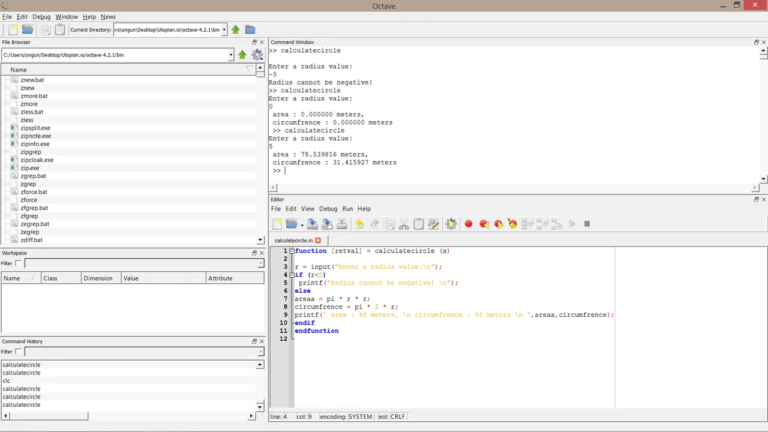Go to next breakpoint icon
The width and height of the screenshot is (768, 432).
tap(498, 224)
